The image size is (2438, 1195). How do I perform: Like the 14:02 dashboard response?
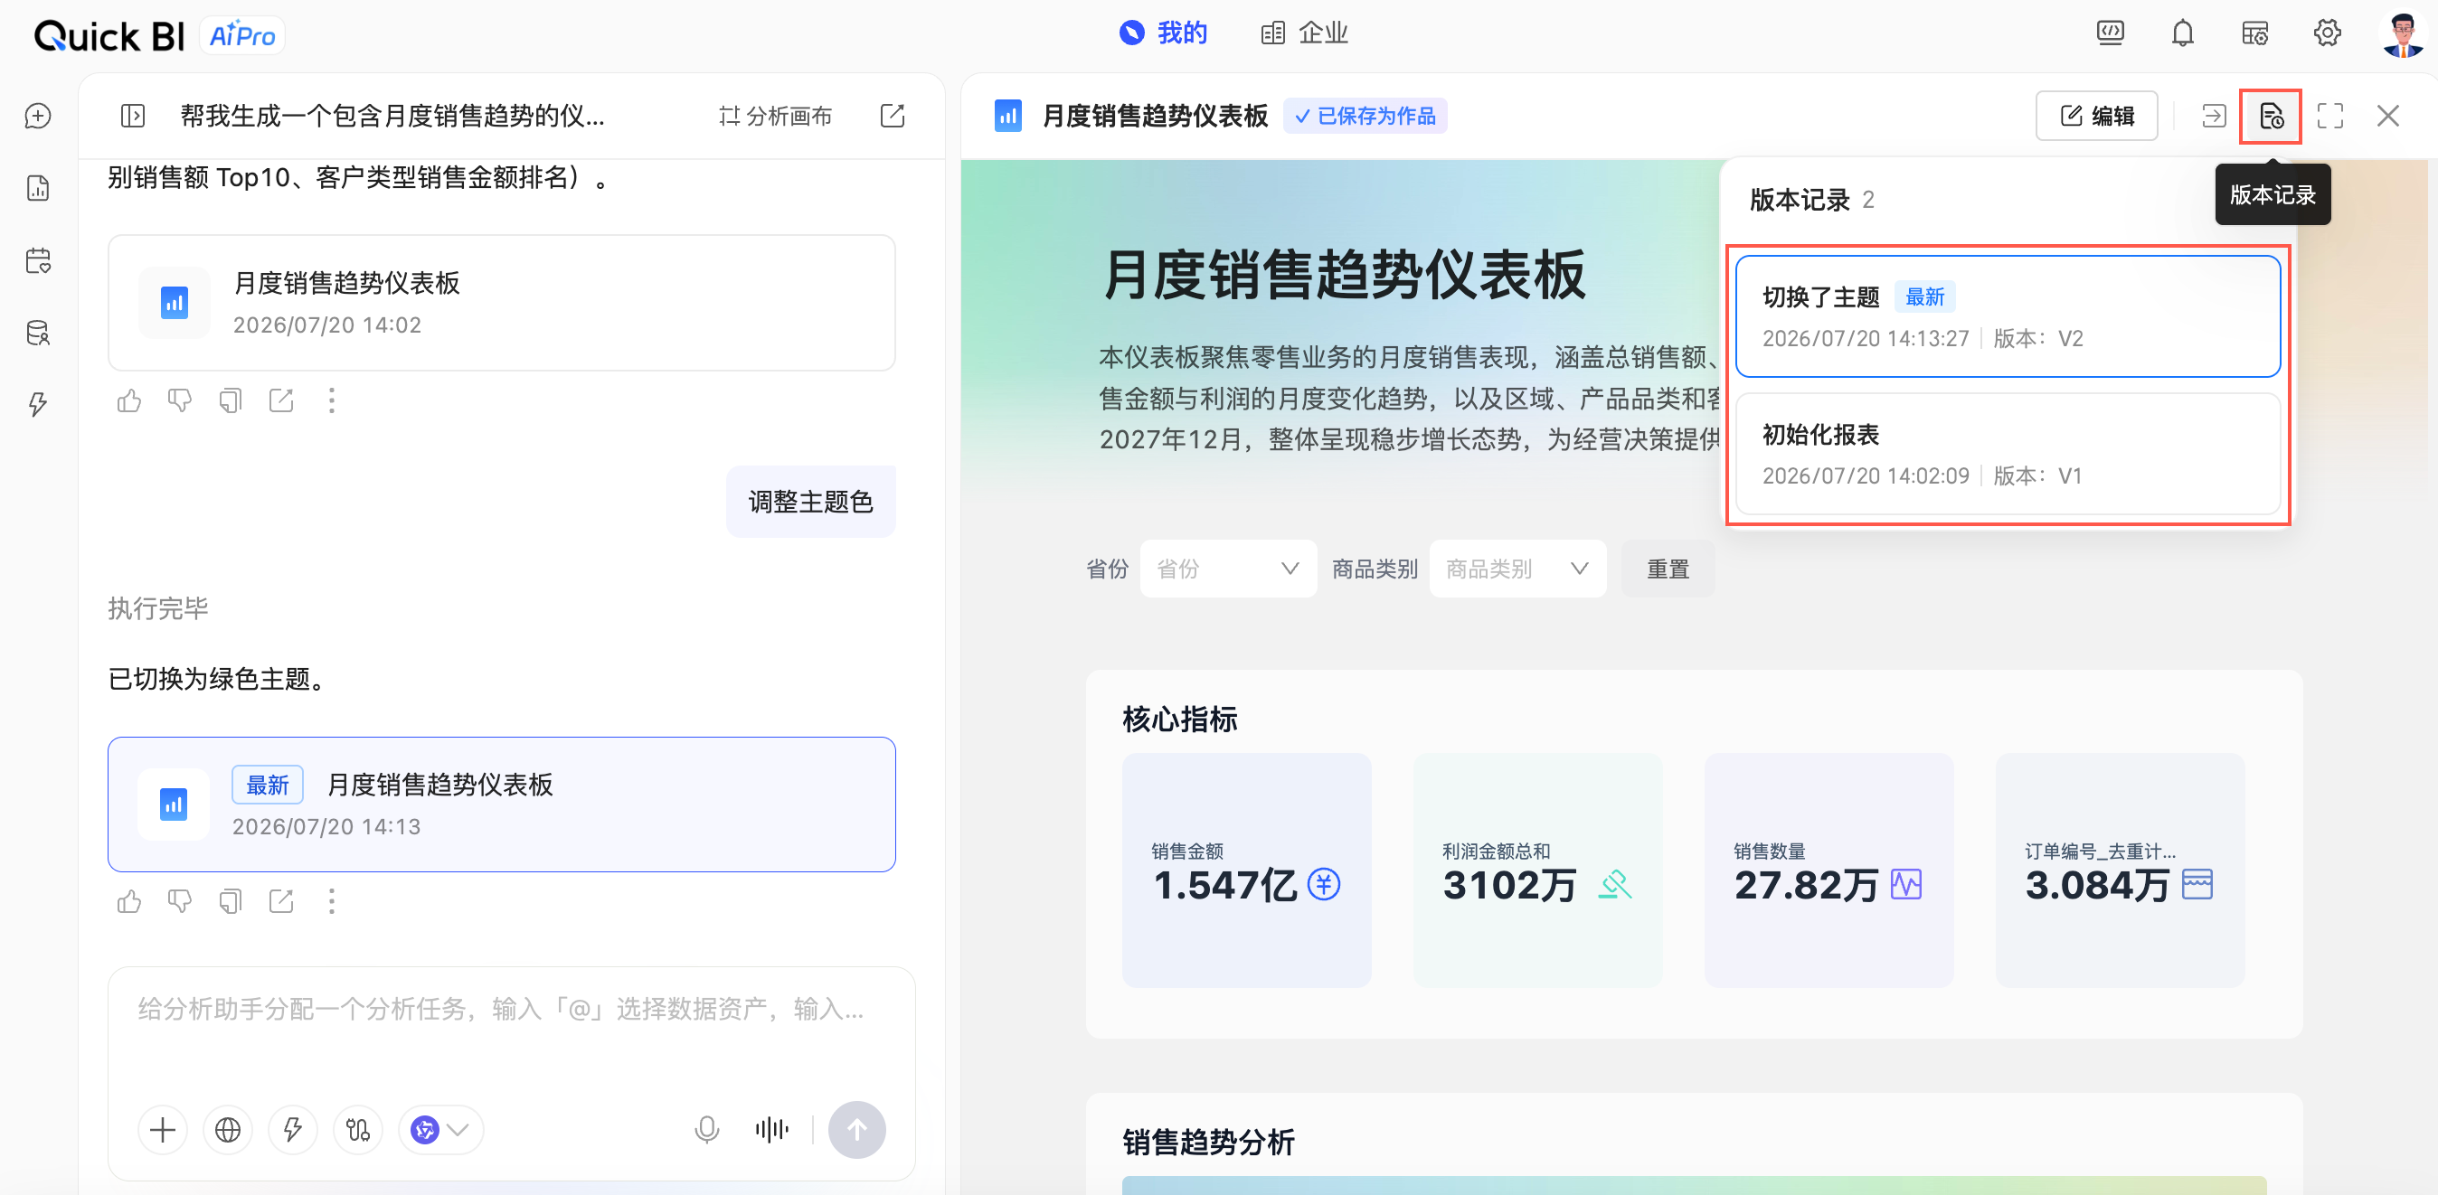pyautogui.click(x=129, y=401)
